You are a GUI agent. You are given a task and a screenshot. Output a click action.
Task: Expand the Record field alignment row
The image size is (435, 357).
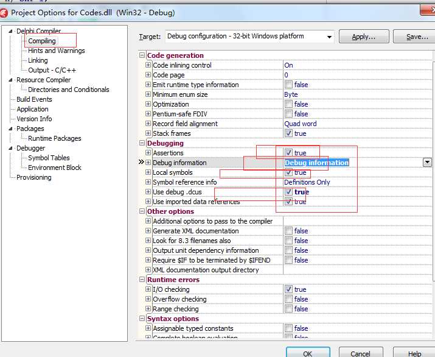[x=148, y=124]
